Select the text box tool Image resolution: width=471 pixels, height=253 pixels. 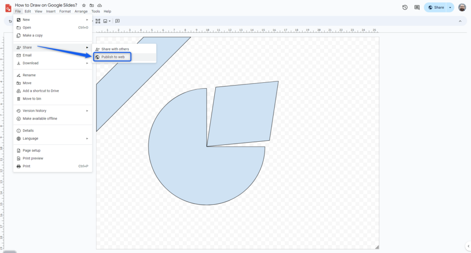[98, 21]
